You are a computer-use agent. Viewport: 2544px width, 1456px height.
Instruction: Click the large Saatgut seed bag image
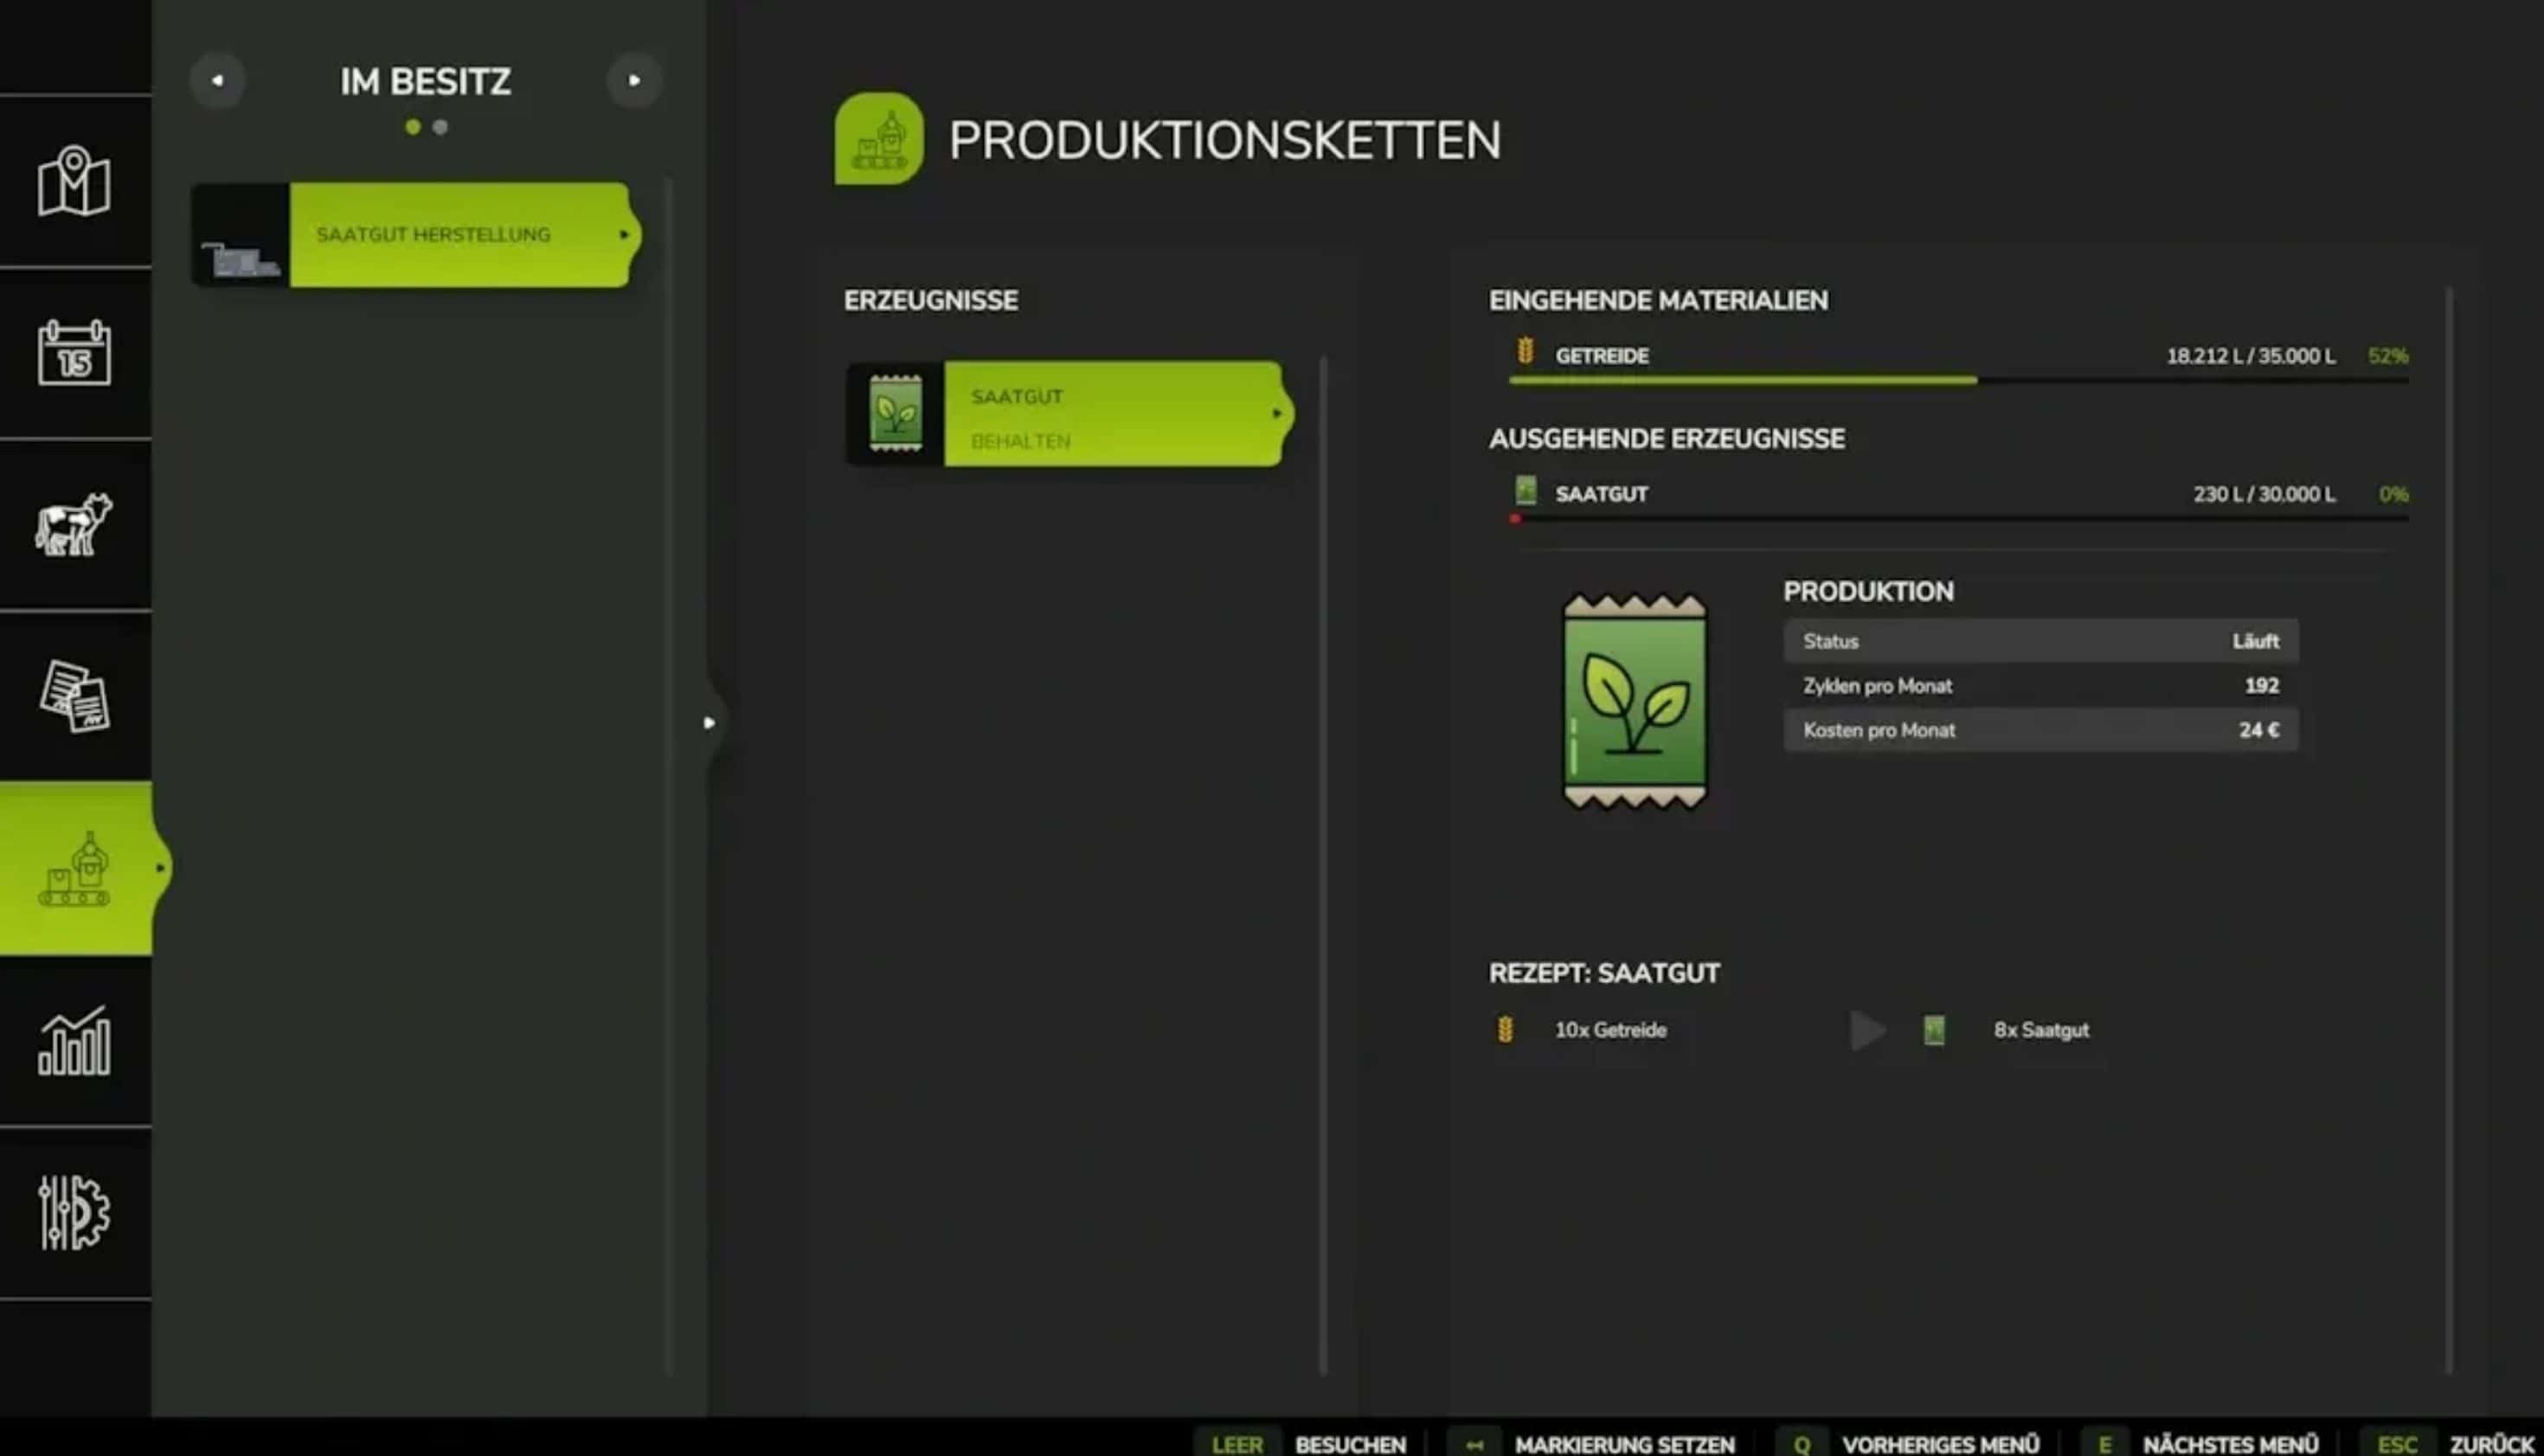(1635, 702)
